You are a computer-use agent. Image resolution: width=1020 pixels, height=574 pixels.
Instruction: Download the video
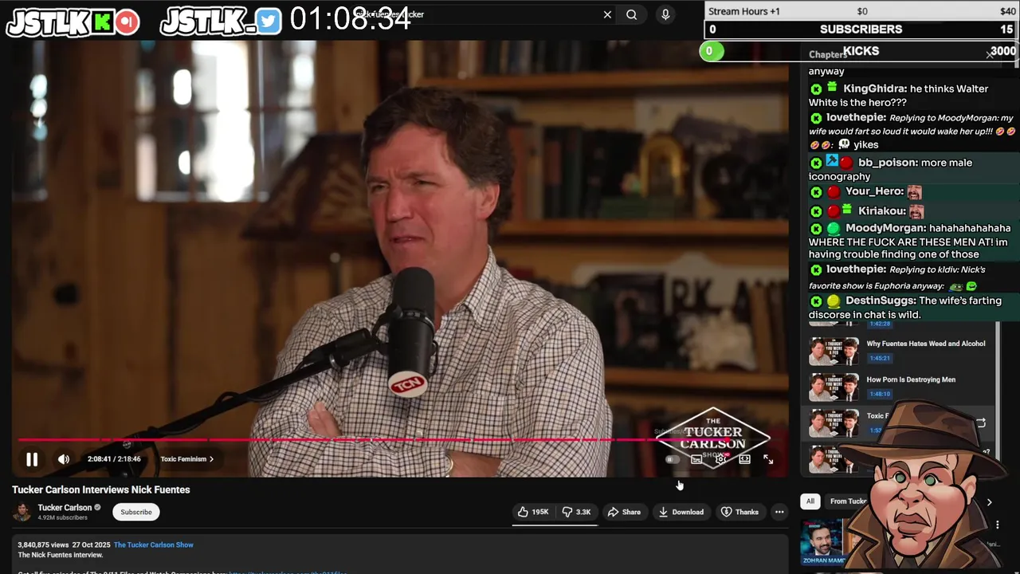tap(681, 512)
